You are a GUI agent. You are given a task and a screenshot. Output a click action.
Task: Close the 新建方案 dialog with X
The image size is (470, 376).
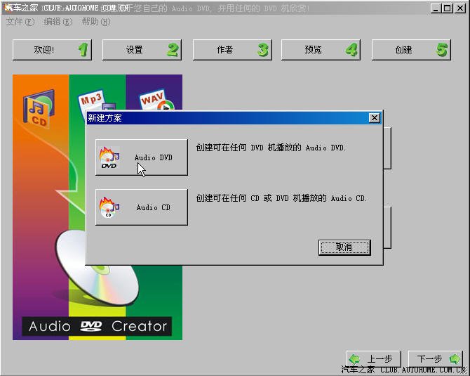click(x=375, y=118)
